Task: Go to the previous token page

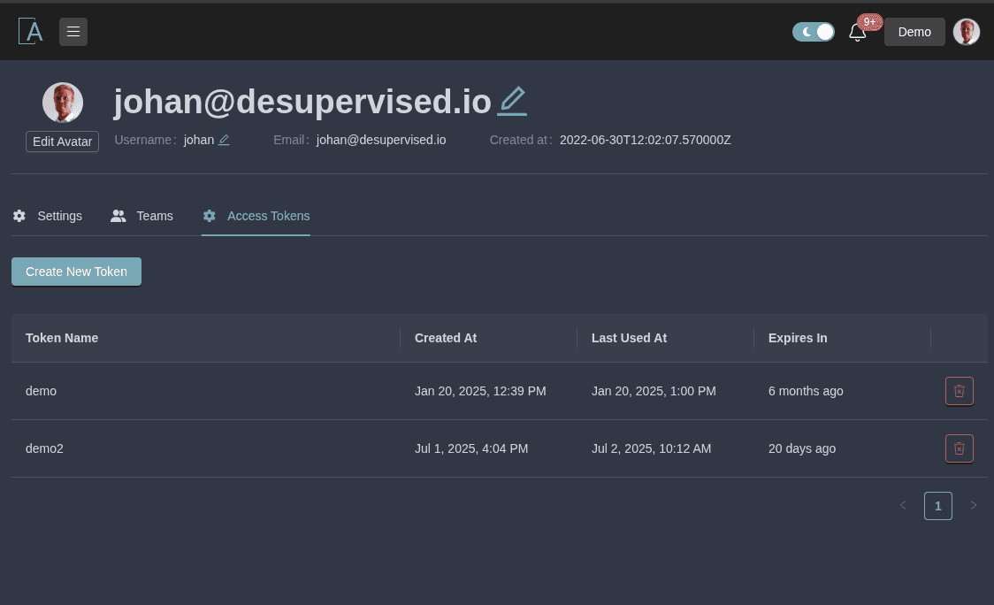Action: 903,505
